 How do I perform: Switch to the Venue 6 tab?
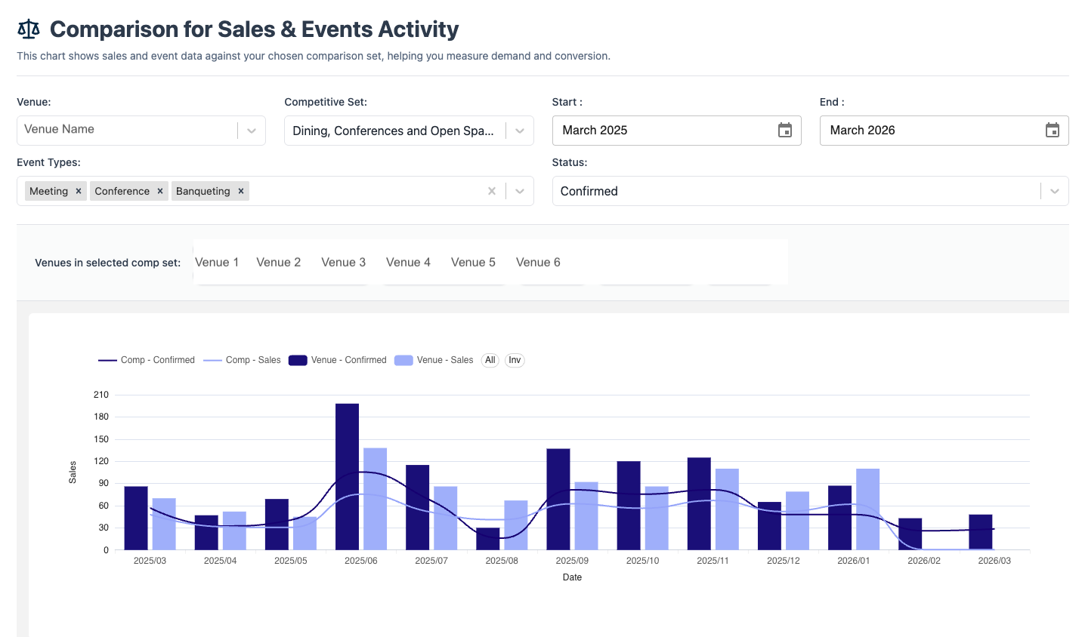(538, 262)
